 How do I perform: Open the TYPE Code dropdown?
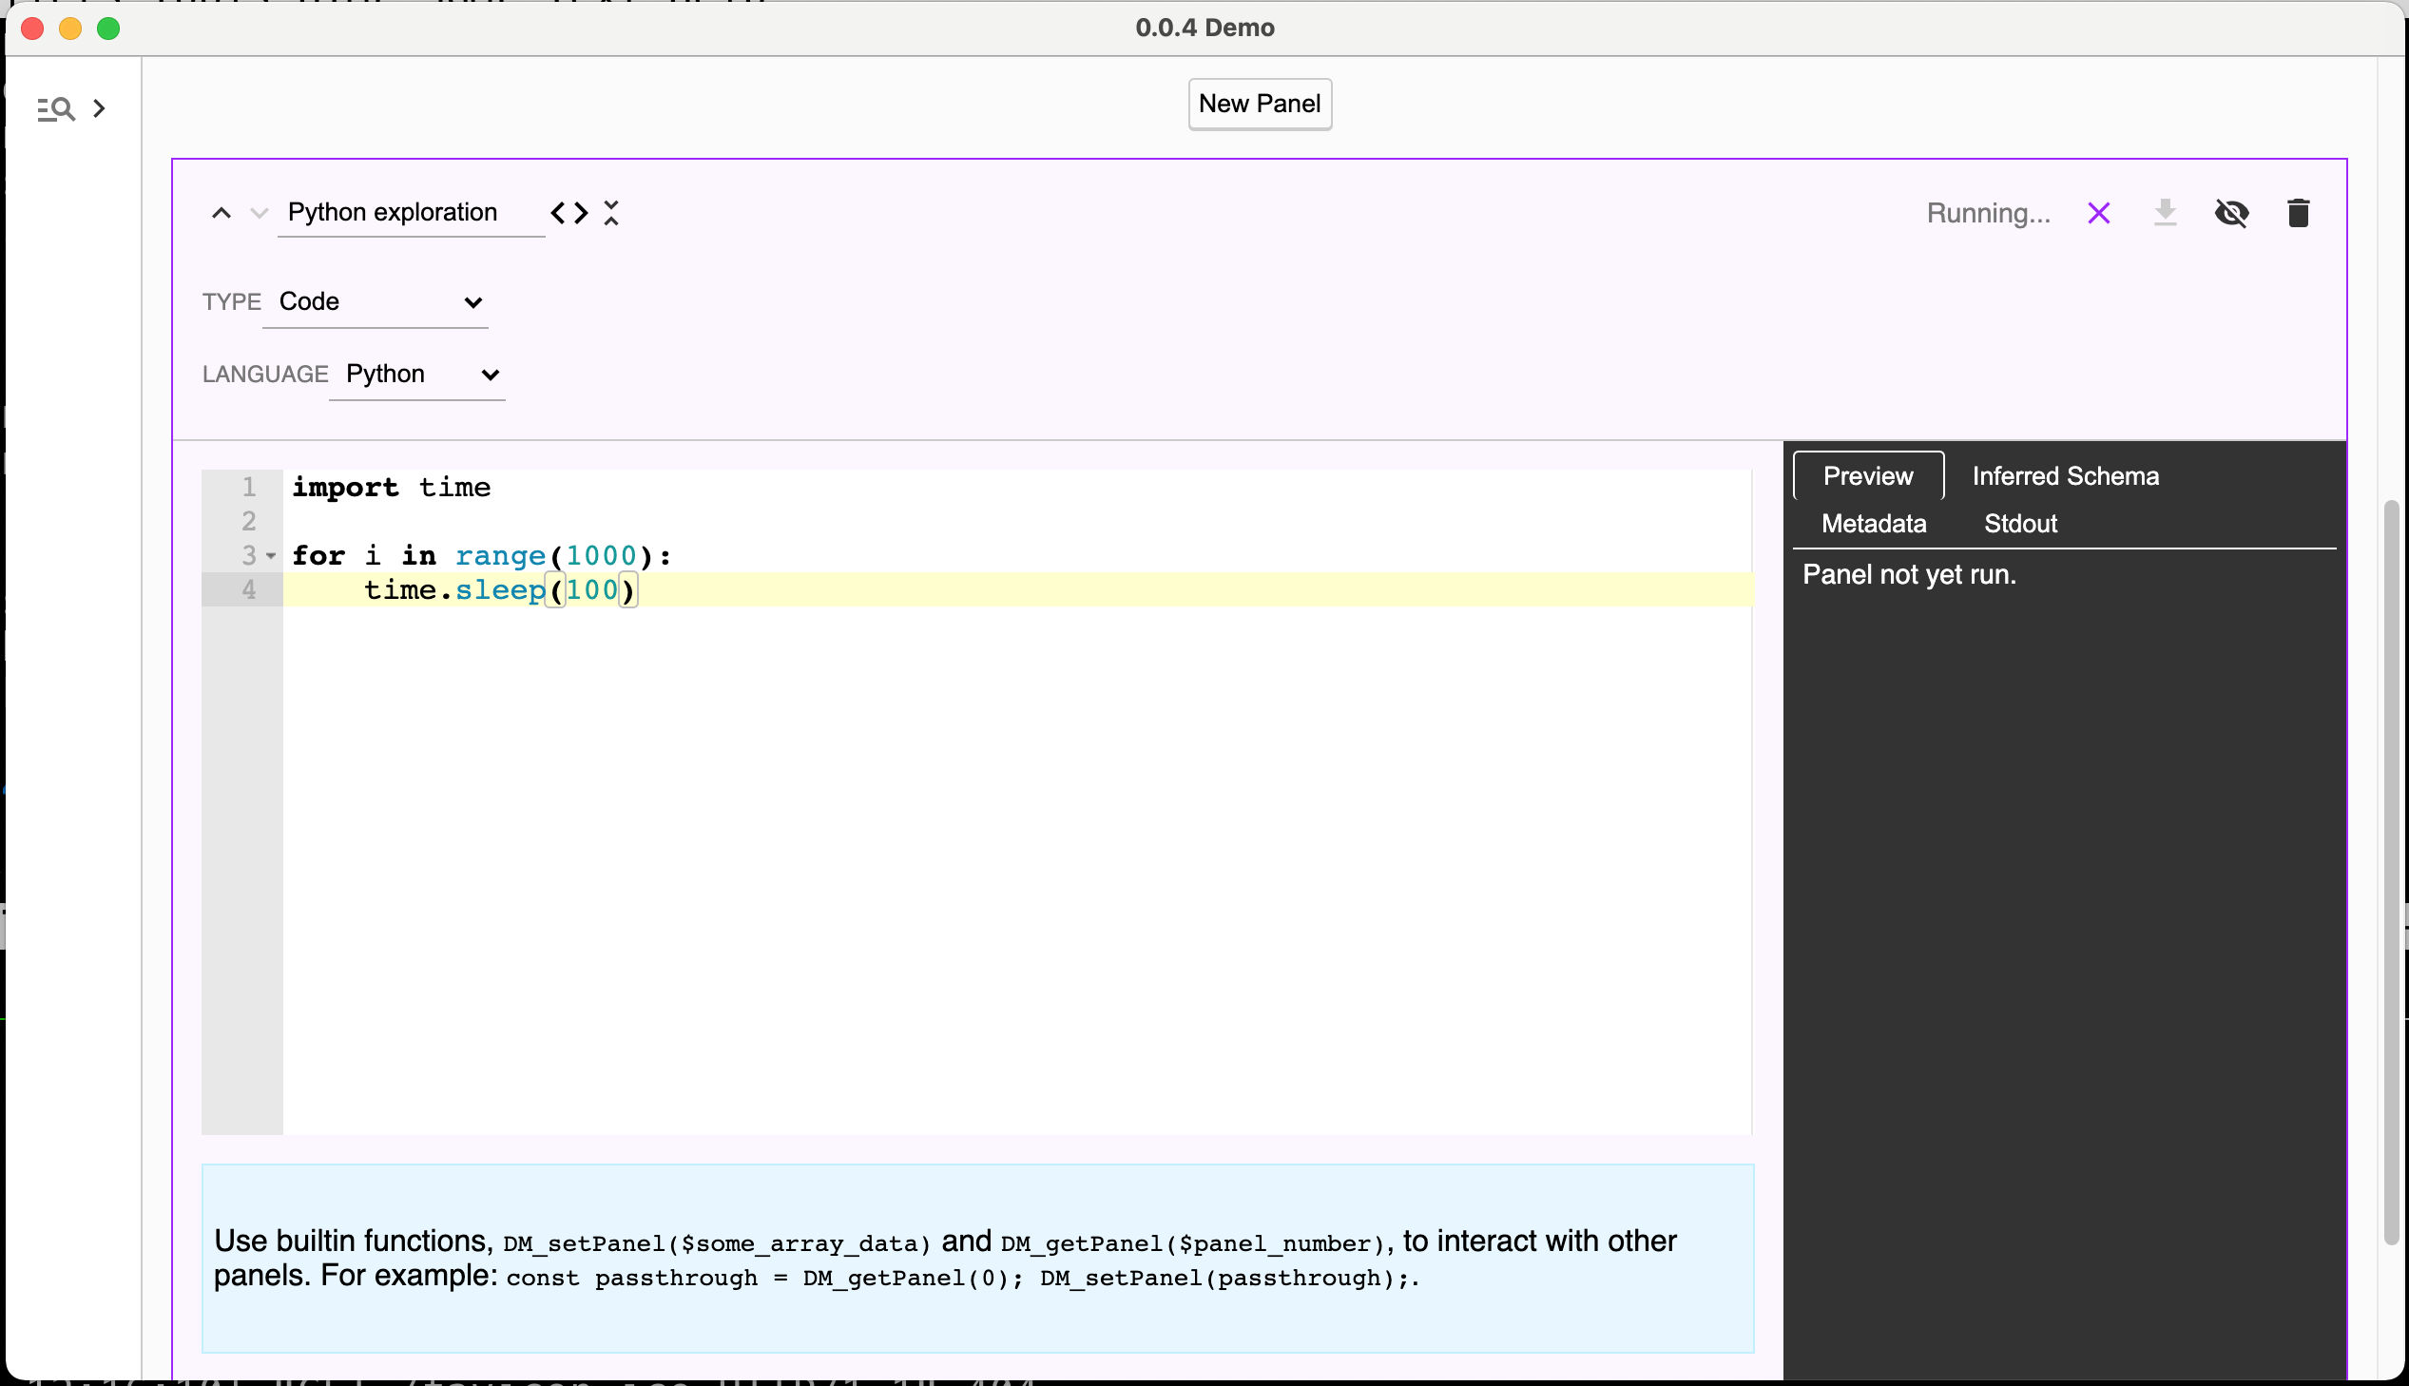tap(375, 301)
